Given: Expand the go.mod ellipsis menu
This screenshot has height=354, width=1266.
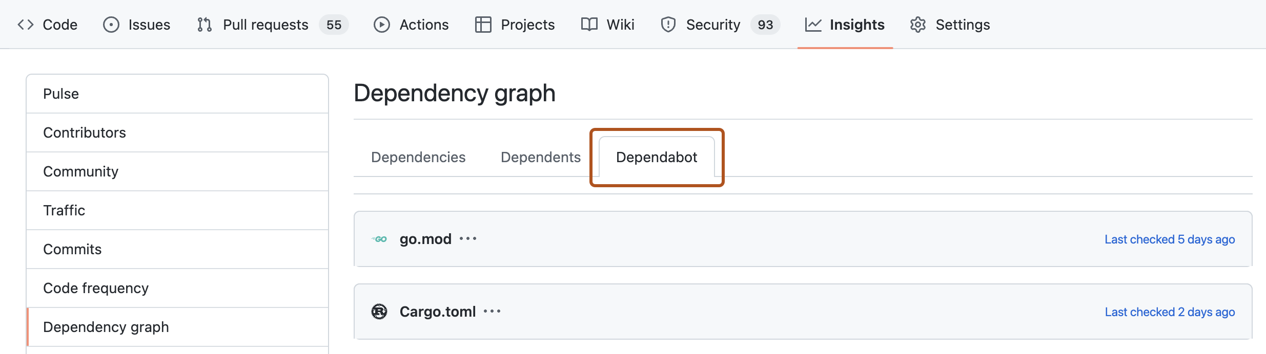Looking at the screenshot, I should [468, 239].
